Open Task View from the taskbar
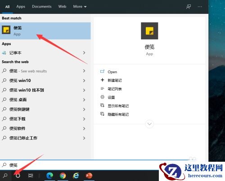The height and width of the screenshot is (181, 225). (x=31, y=176)
